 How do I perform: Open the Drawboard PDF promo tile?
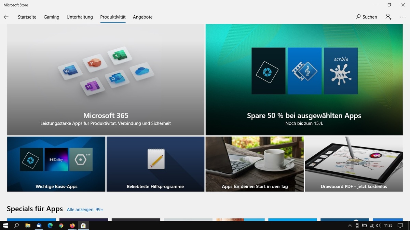[x=354, y=164]
